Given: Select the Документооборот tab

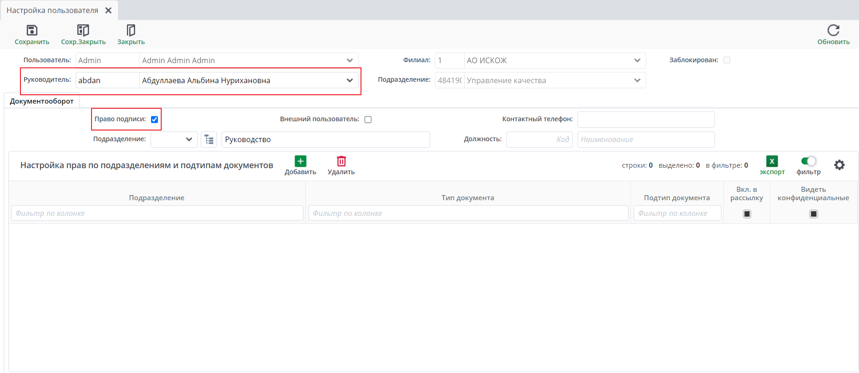Looking at the screenshot, I should pos(42,101).
